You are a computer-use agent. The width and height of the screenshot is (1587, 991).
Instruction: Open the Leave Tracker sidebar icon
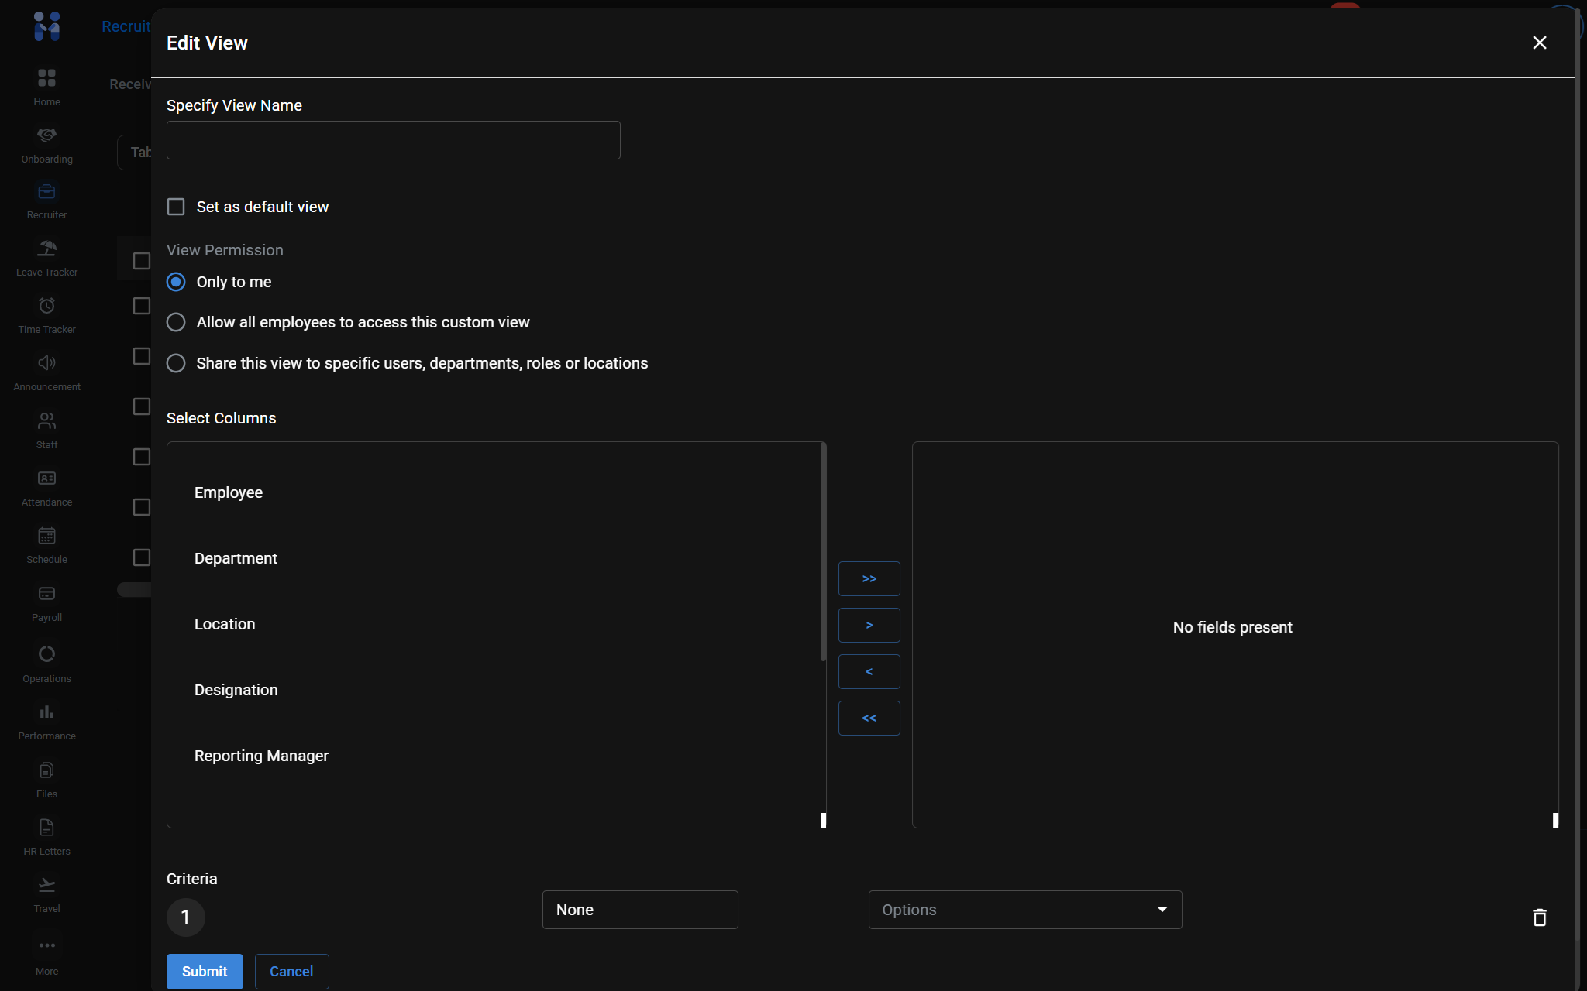tap(46, 249)
